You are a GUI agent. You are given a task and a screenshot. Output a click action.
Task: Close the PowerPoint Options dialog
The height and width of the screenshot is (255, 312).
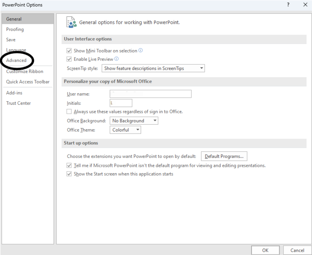[305, 5]
